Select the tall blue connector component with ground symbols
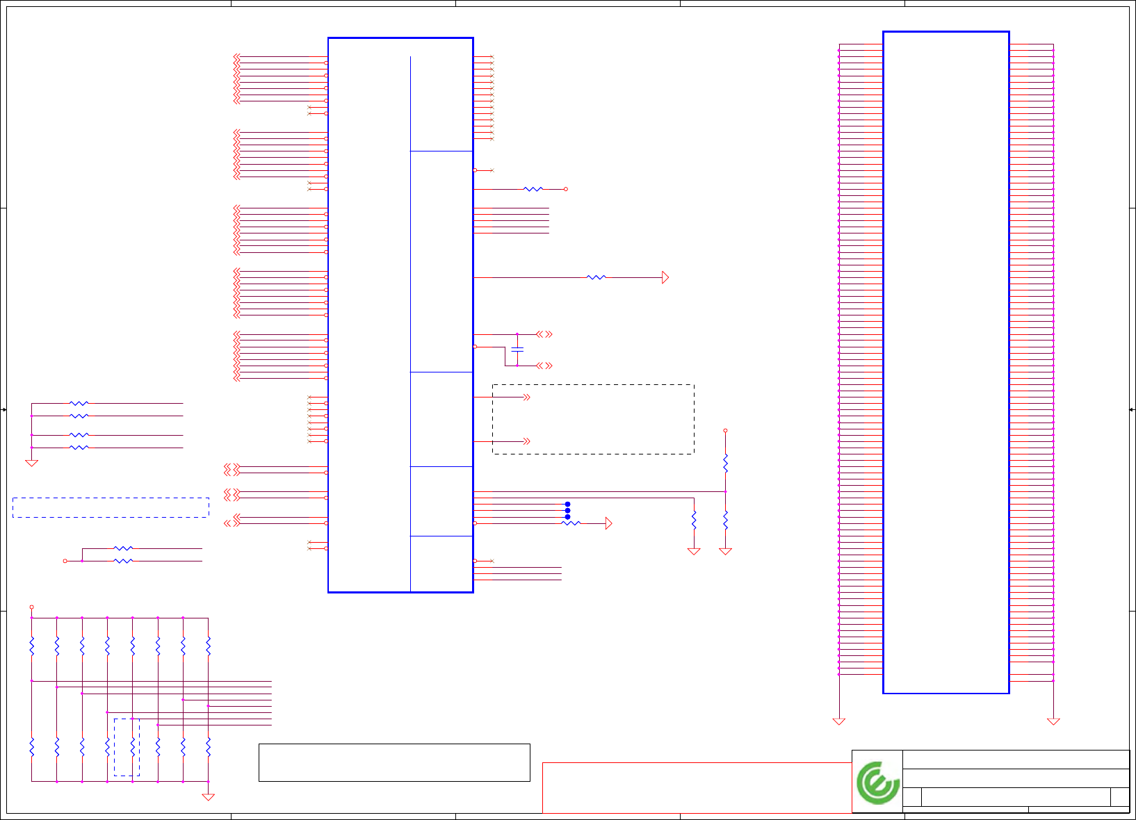 [x=946, y=362]
